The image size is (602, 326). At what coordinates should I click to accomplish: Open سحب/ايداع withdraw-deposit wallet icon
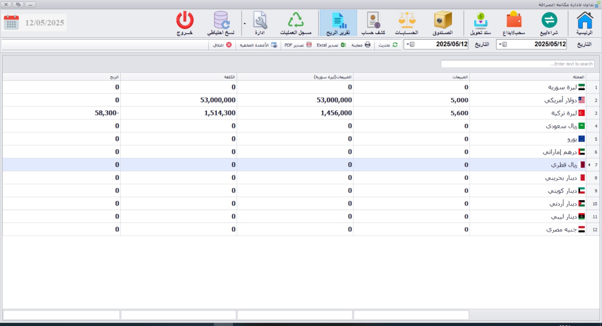pos(514,23)
